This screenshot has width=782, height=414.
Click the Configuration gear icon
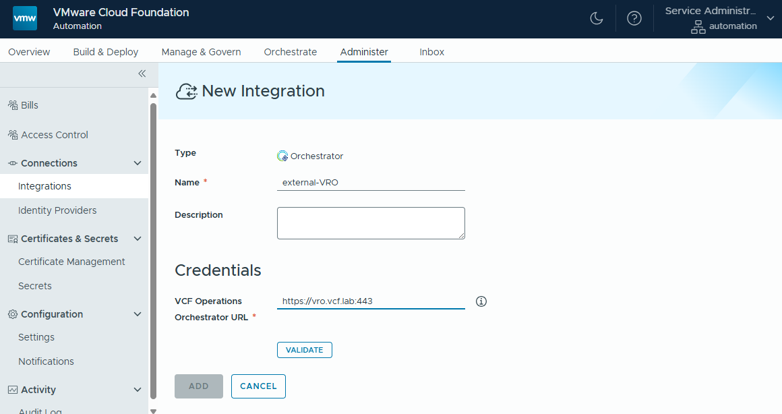(13, 314)
